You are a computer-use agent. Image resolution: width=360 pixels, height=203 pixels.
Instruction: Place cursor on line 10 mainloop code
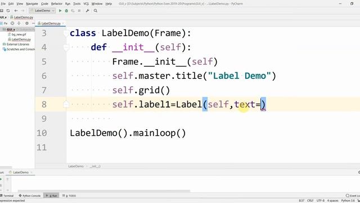pyautogui.click(x=128, y=133)
